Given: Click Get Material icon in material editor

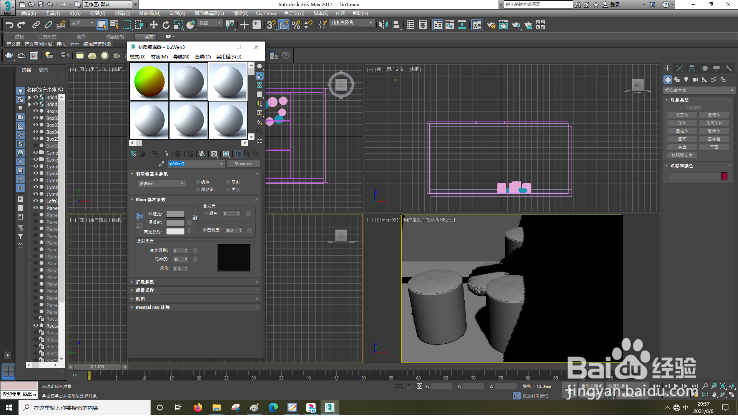Looking at the screenshot, I should (x=134, y=154).
